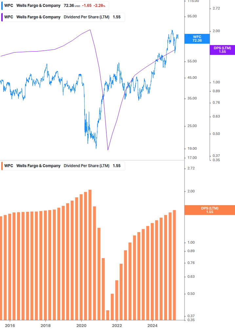Image resolution: width=235 pixels, height=330 pixels.
Task: Click the 95.00 price axis label
Action: pyautogui.click(x=192, y=16)
